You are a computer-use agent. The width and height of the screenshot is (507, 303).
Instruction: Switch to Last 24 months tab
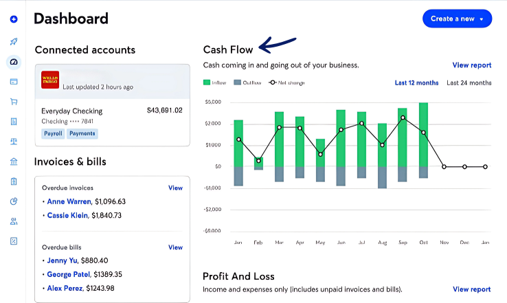[469, 83]
